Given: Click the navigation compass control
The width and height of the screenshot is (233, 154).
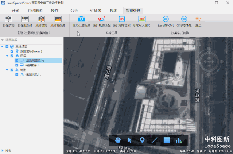Looking at the screenshot, I should pyautogui.click(x=209, y=62).
